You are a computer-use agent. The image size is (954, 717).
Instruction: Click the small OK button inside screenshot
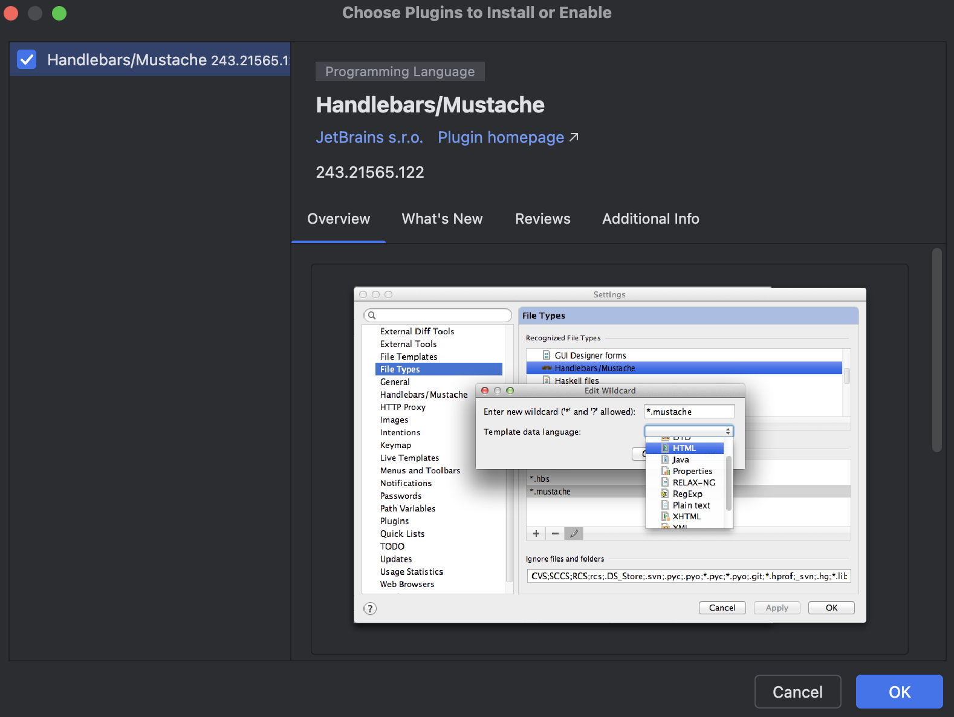pos(831,608)
